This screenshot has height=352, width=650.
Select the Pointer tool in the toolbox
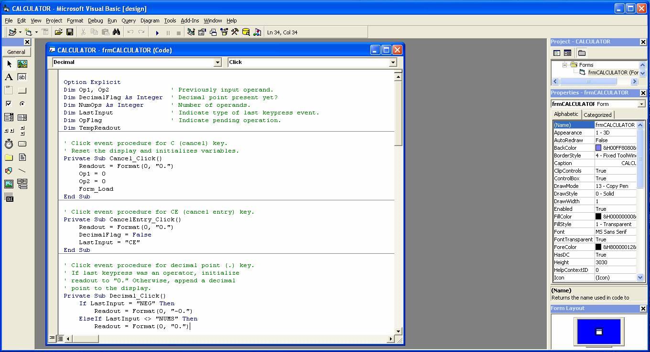(x=9, y=63)
